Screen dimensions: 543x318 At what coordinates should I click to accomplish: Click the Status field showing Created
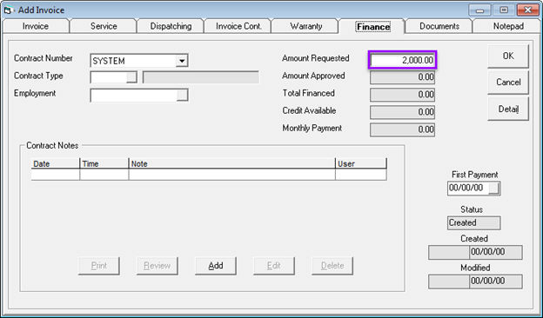(x=473, y=223)
